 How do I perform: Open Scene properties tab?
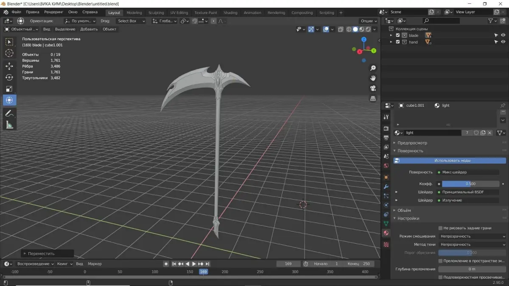coord(386,156)
